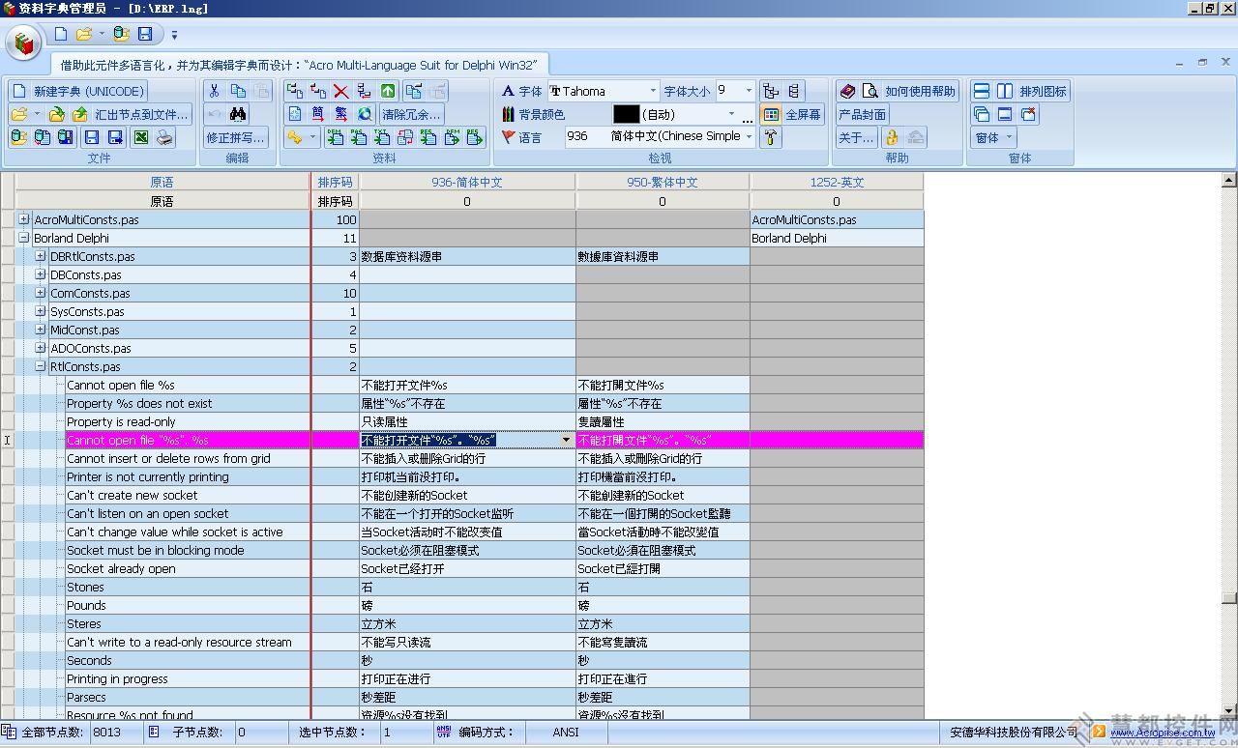The height and width of the screenshot is (748, 1238).
Task: Open Find with the binoculars icon
Action: pyautogui.click(x=238, y=114)
